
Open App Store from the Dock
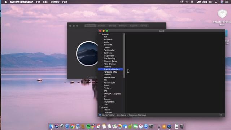pos(146,126)
